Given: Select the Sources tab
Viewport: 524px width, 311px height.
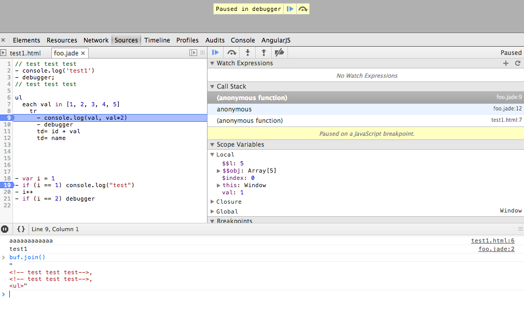Looking at the screenshot, I should point(126,40).
